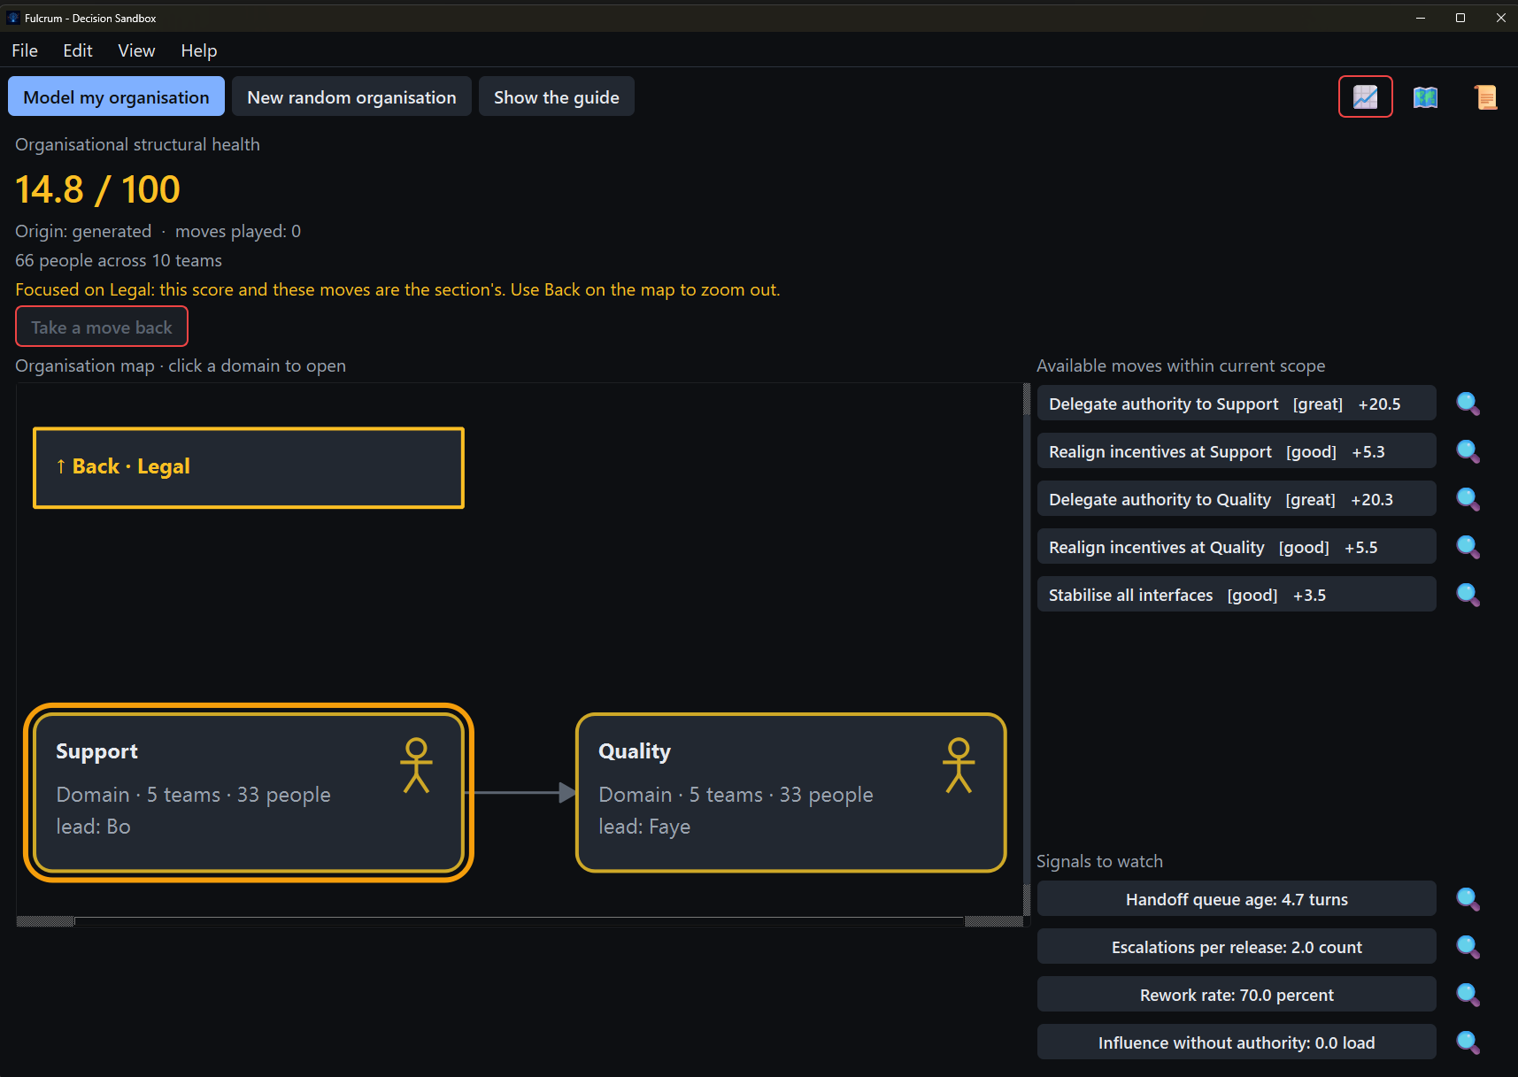The image size is (1518, 1077).
Task: Open the File menu
Action: pos(25,50)
